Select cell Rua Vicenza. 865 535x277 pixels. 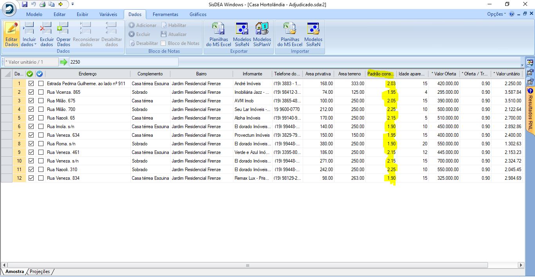(x=88, y=92)
